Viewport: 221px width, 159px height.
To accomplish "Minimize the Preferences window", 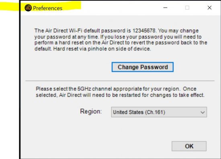I will 165,8.
